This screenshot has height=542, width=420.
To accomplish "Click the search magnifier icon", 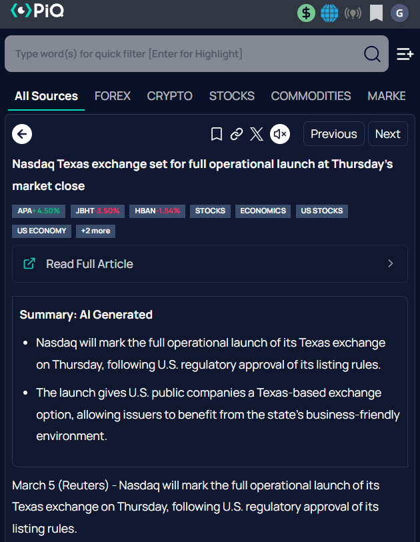I will tap(372, 54).
